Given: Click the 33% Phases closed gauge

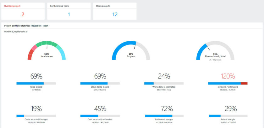Looking at the screenshot, I should [215, 50].
